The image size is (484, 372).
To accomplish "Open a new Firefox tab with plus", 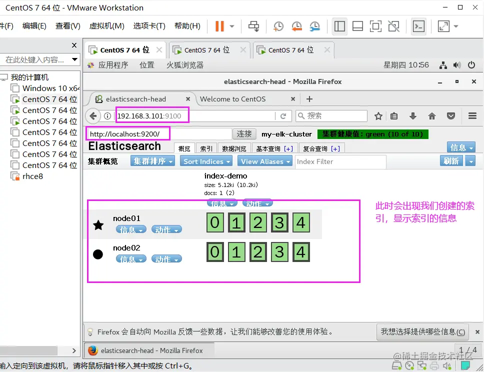I will (x=309, y=99).
